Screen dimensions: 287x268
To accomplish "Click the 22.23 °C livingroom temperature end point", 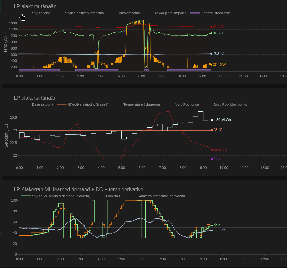I will pyautogui.click(x=212, y=149).
